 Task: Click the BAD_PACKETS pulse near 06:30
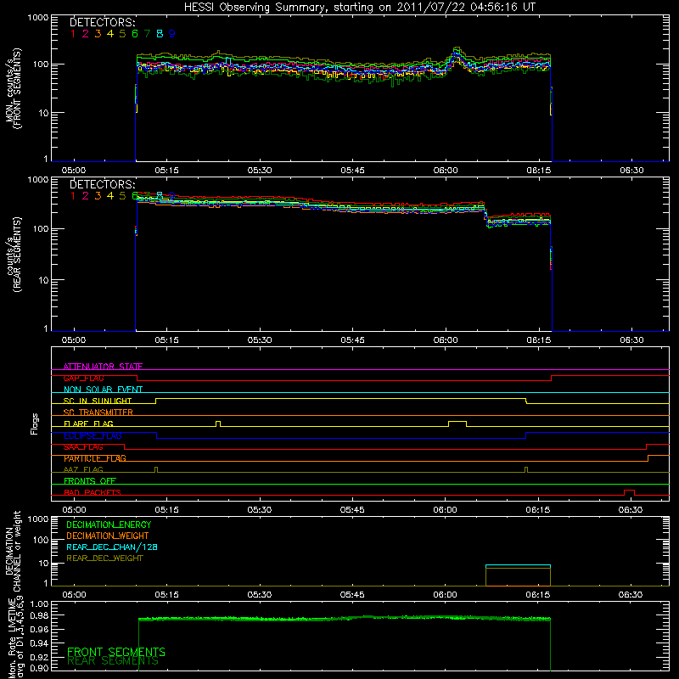click(629, 492)
